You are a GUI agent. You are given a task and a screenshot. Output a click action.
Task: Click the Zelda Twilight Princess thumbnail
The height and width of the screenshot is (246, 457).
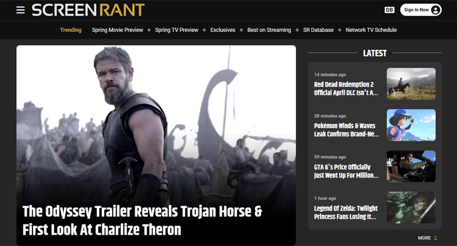click(411, 208)
